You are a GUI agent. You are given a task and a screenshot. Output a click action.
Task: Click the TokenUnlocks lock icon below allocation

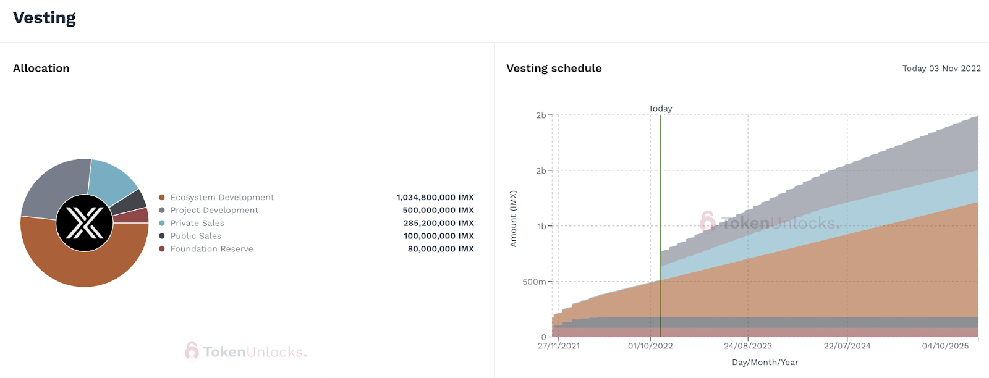pos(192,350)
